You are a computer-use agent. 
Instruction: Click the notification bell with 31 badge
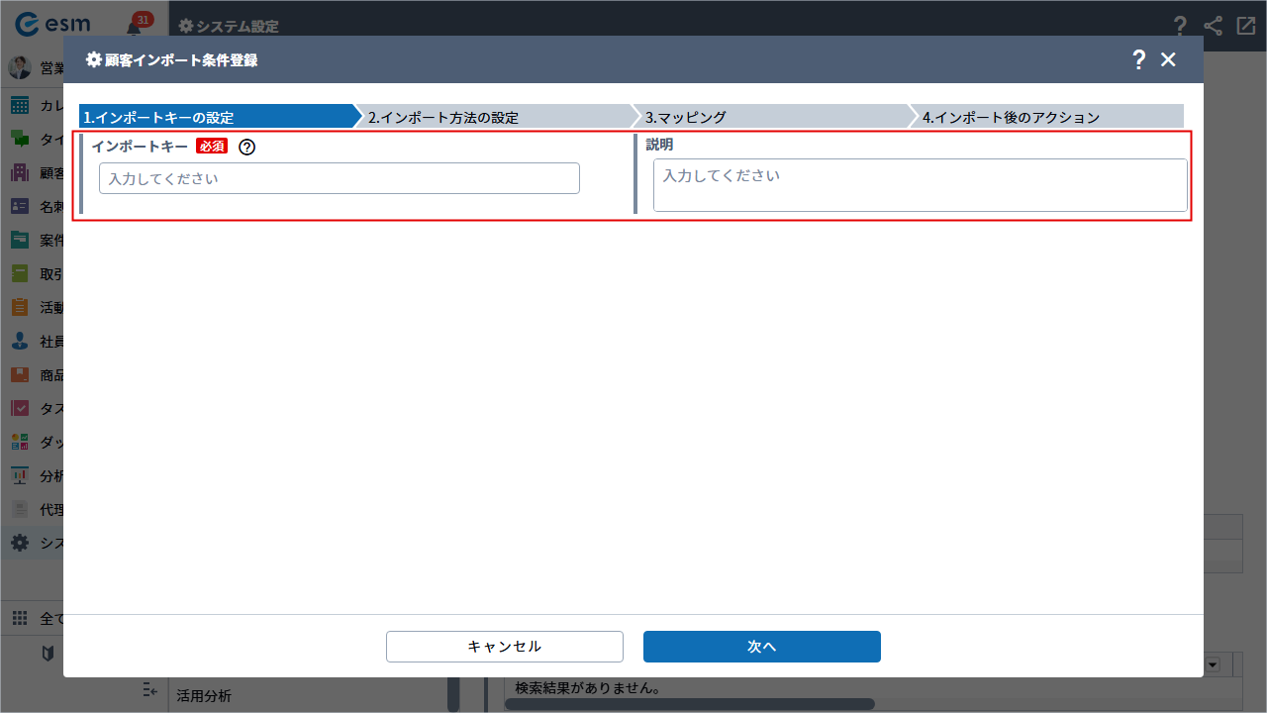[135, 27]
